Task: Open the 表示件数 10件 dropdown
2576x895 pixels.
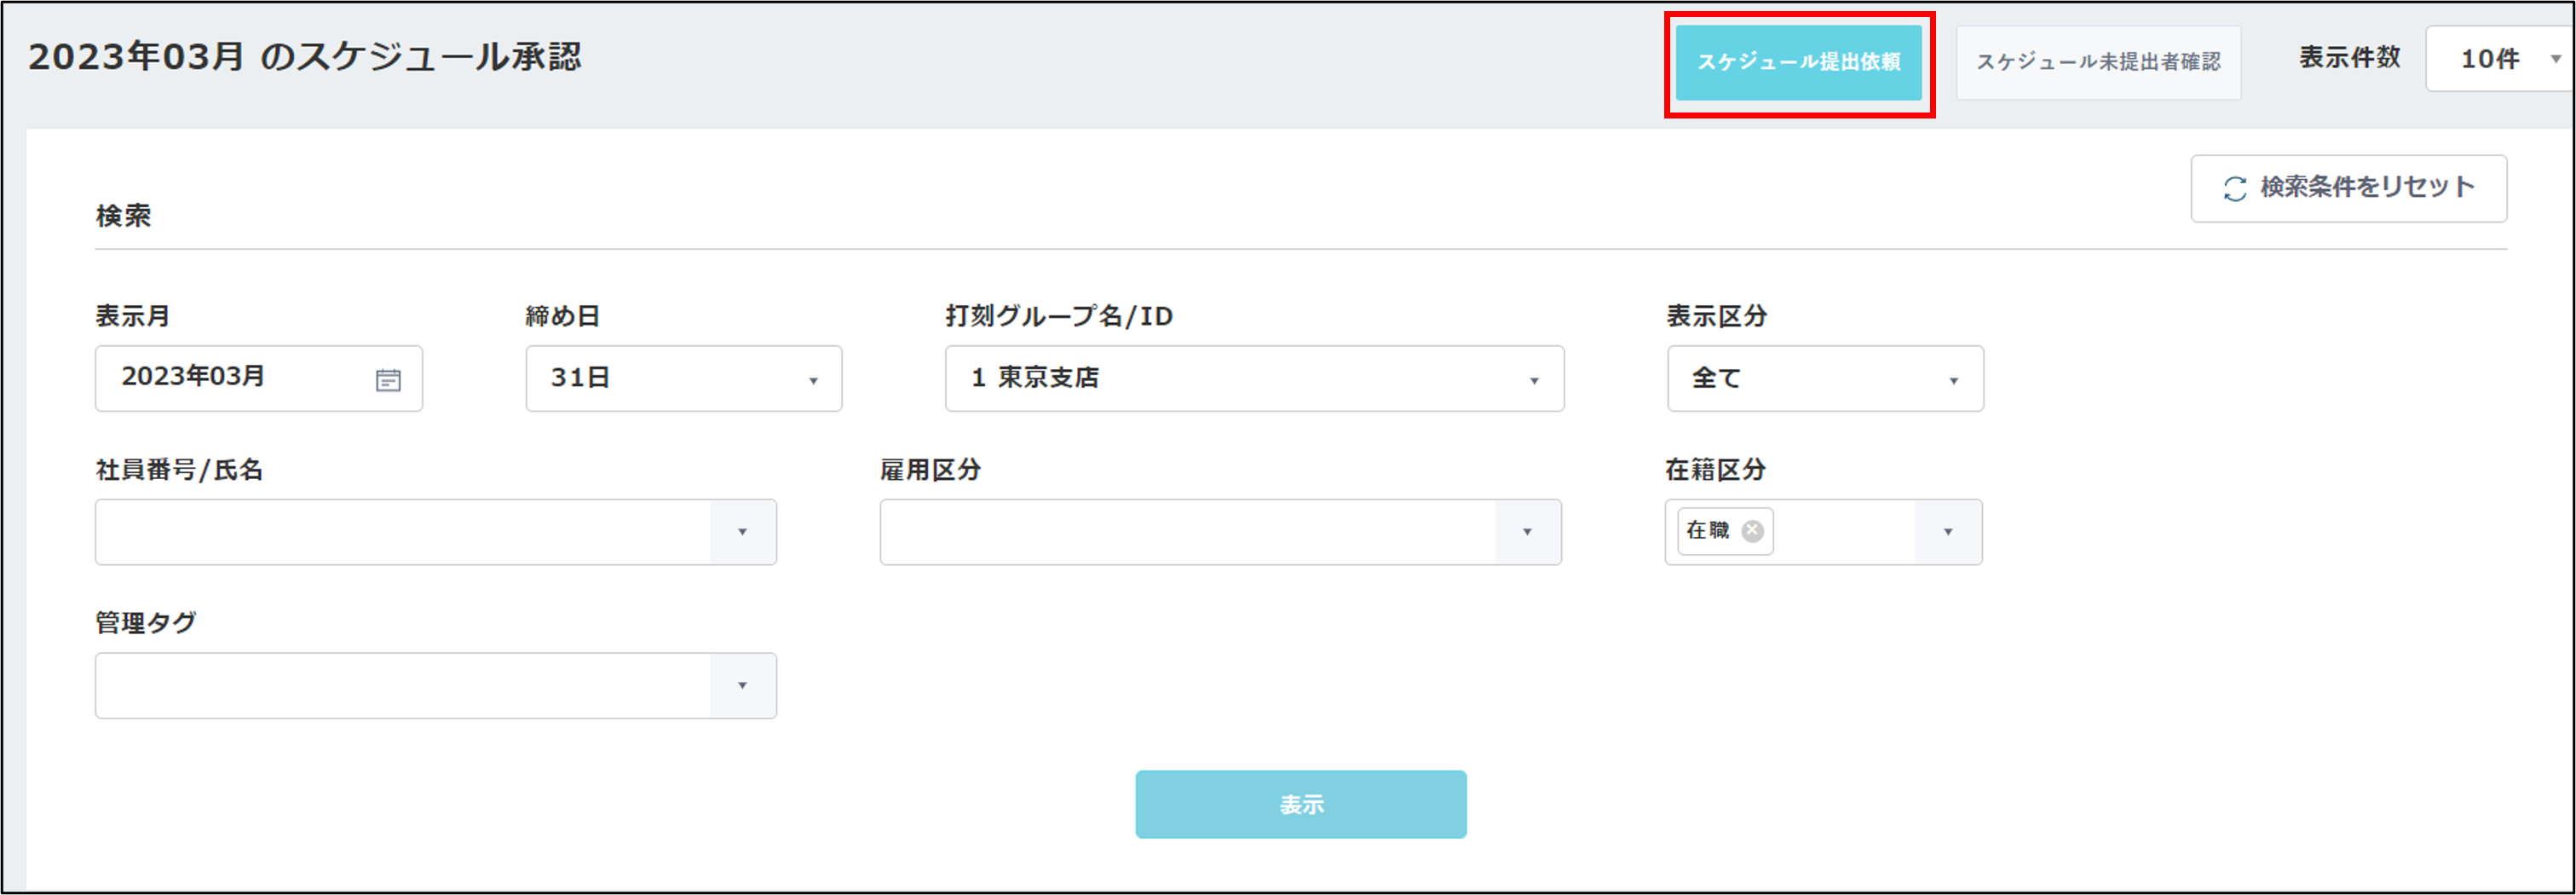Action: (2500, 59)
